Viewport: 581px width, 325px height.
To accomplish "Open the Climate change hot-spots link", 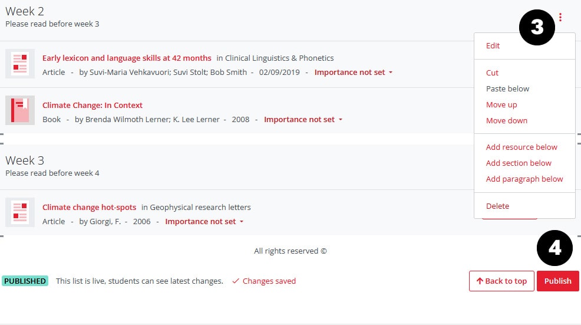I will tap(89, 208).
